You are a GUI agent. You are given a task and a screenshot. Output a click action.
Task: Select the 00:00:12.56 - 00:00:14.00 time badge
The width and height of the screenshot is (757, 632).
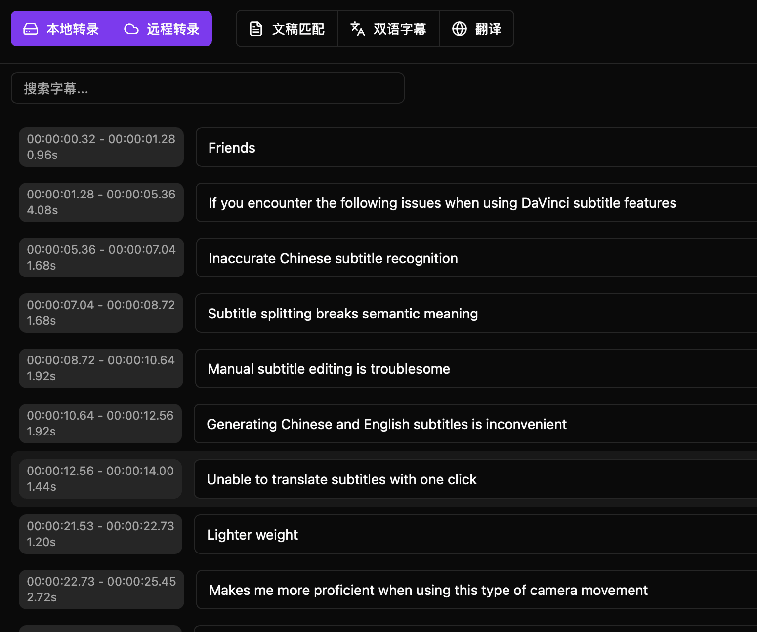pos(100,479)
